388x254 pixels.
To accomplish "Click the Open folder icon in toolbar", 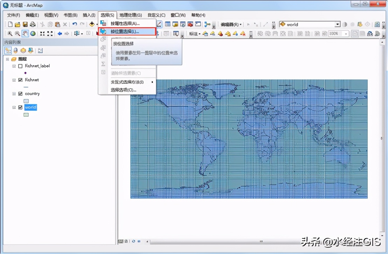I will tap(18, 24).
